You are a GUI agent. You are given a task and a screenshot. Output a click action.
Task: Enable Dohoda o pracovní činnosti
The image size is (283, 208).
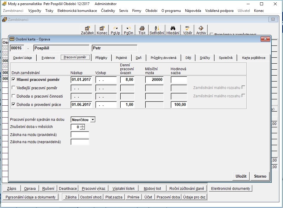[x=13, y=96]
